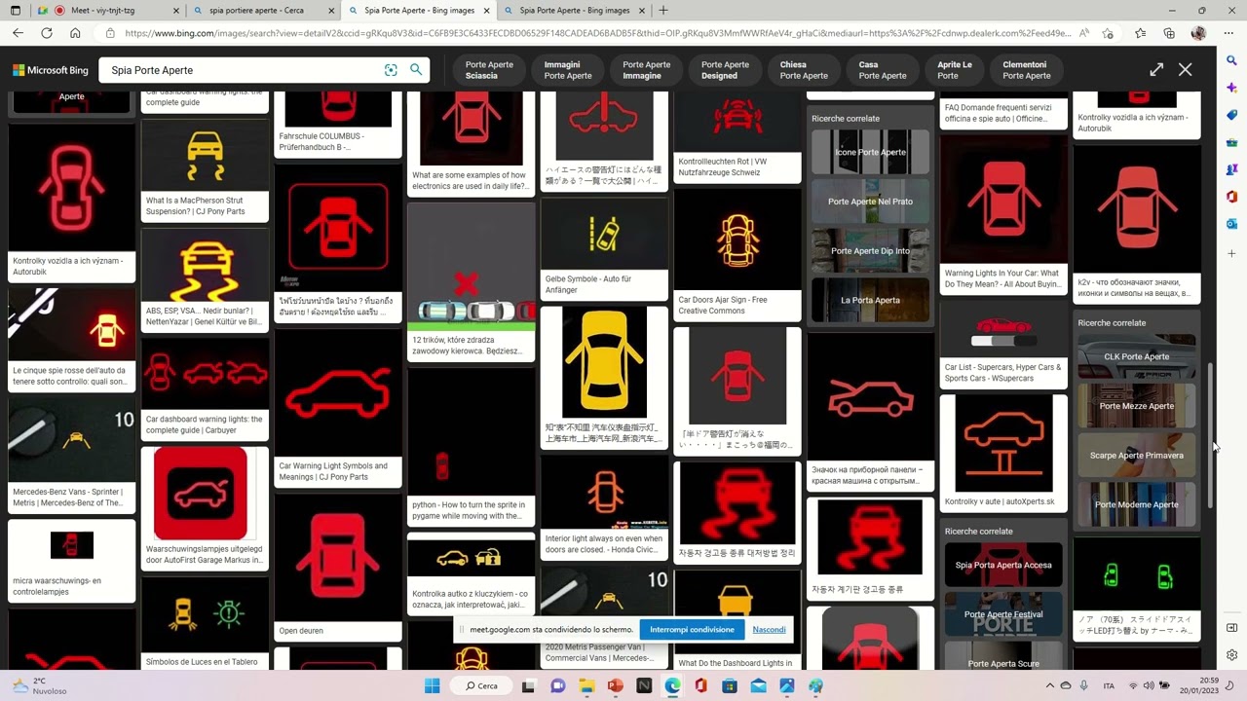1247x701 pixels.
Task: Click the browser address bar URL
Action: (x=596, y=33)
